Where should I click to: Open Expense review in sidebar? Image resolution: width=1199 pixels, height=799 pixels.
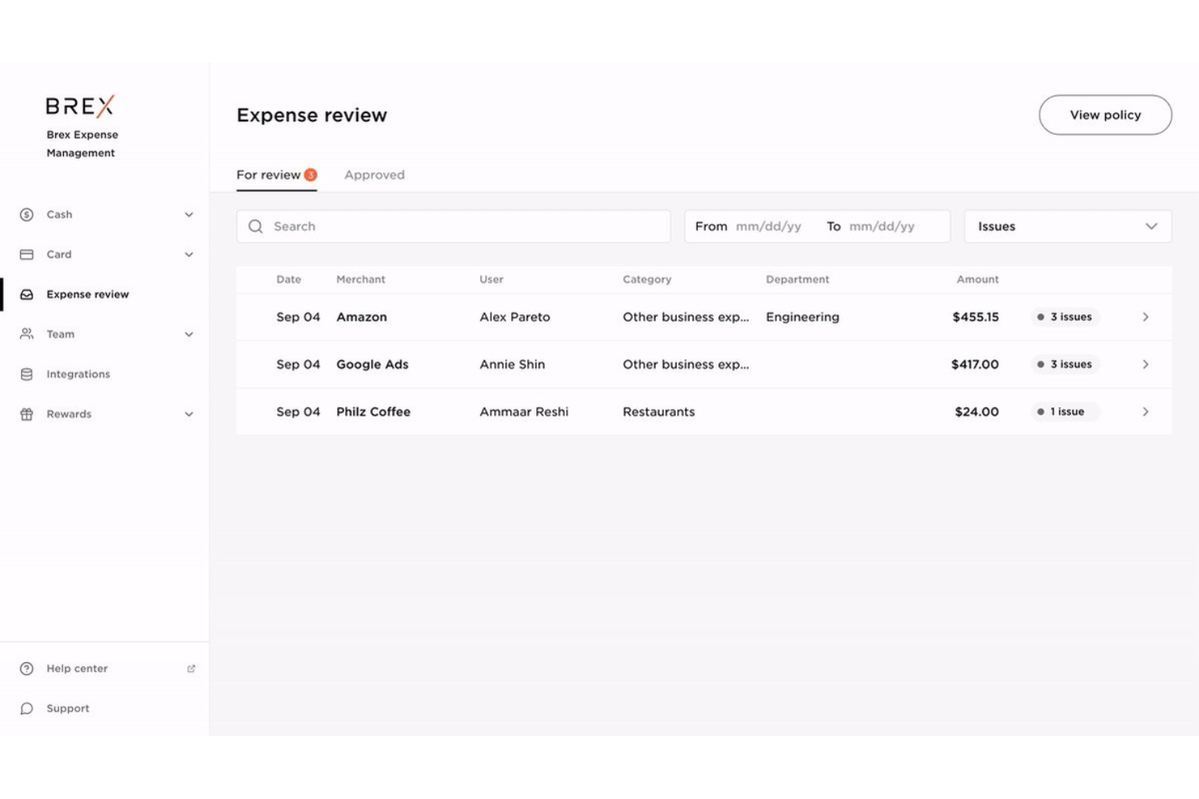[87, 295]
